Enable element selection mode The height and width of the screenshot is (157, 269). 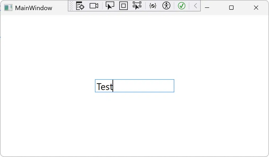pyautogui.click(x=110, y=6)
